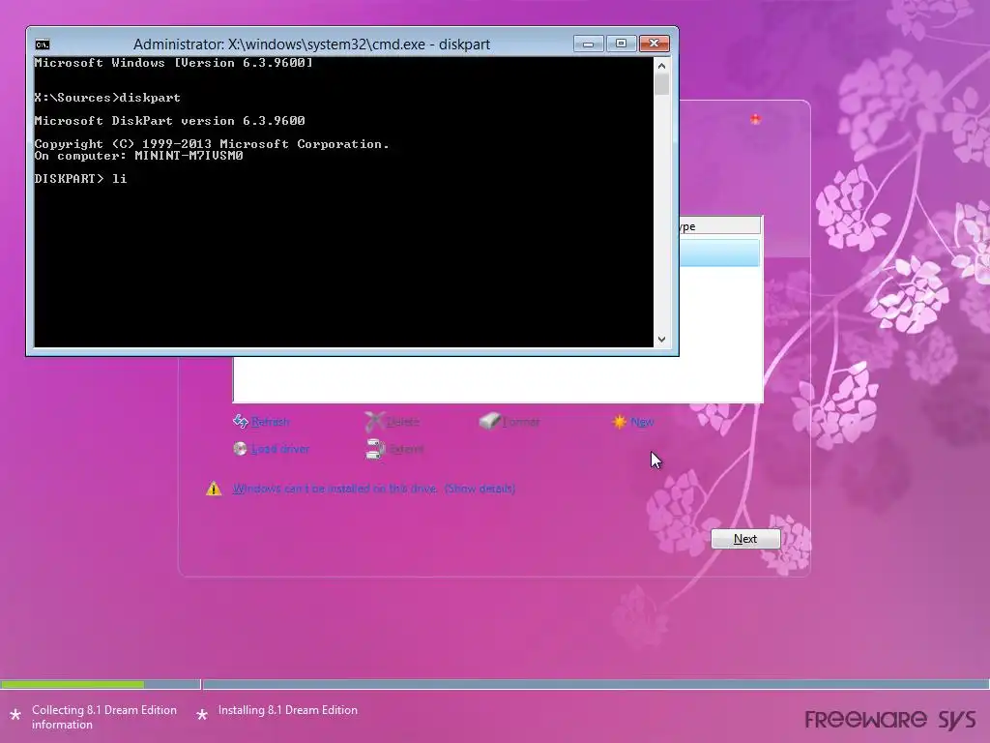Screen dimensions: 990x743
Task: Click the Extend partition icon
Action: (375, 449)
